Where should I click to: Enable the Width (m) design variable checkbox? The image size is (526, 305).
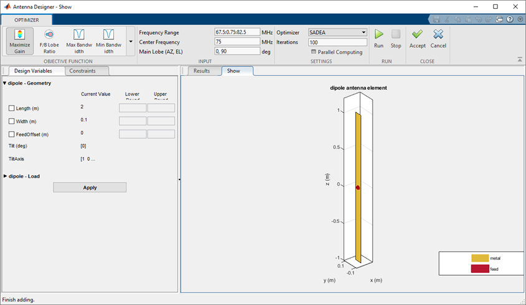point(11,121)
